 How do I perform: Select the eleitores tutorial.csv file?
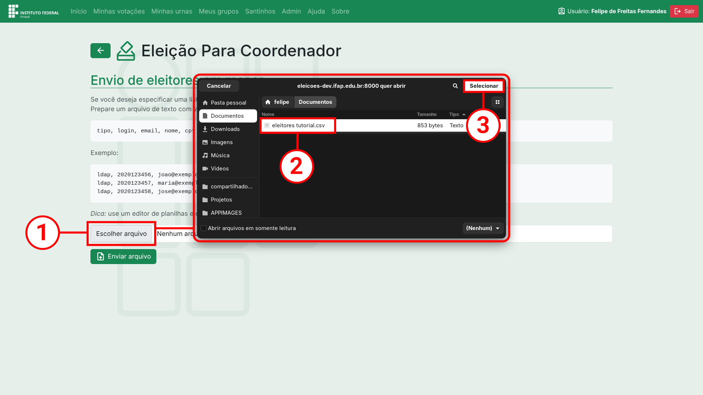[x=298, y=125]
